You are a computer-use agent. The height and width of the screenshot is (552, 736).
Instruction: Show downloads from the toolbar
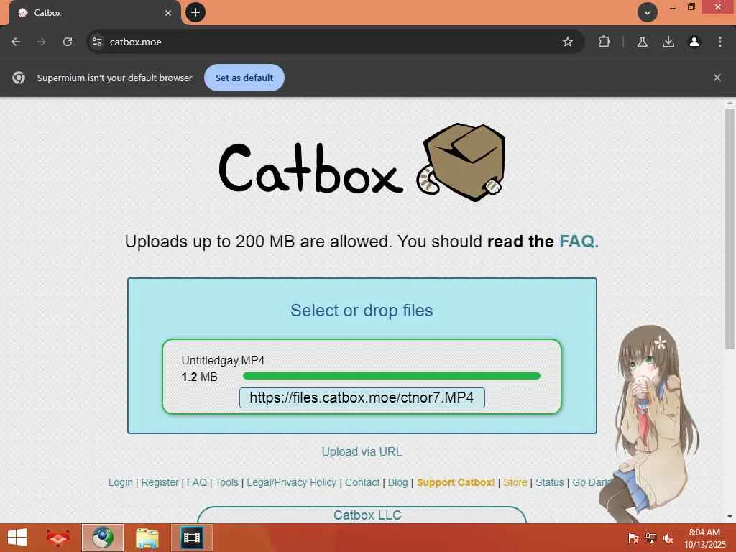pos(668,42)
